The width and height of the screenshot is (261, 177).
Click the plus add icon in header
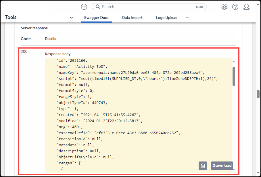[x=84, y=7]
